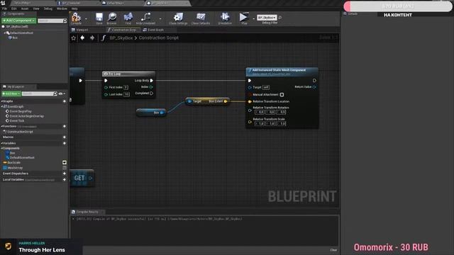The image size is (454, 255).
Task: Toggle the Hide Unrelated toolbar icon
Action: coord(145,18)
